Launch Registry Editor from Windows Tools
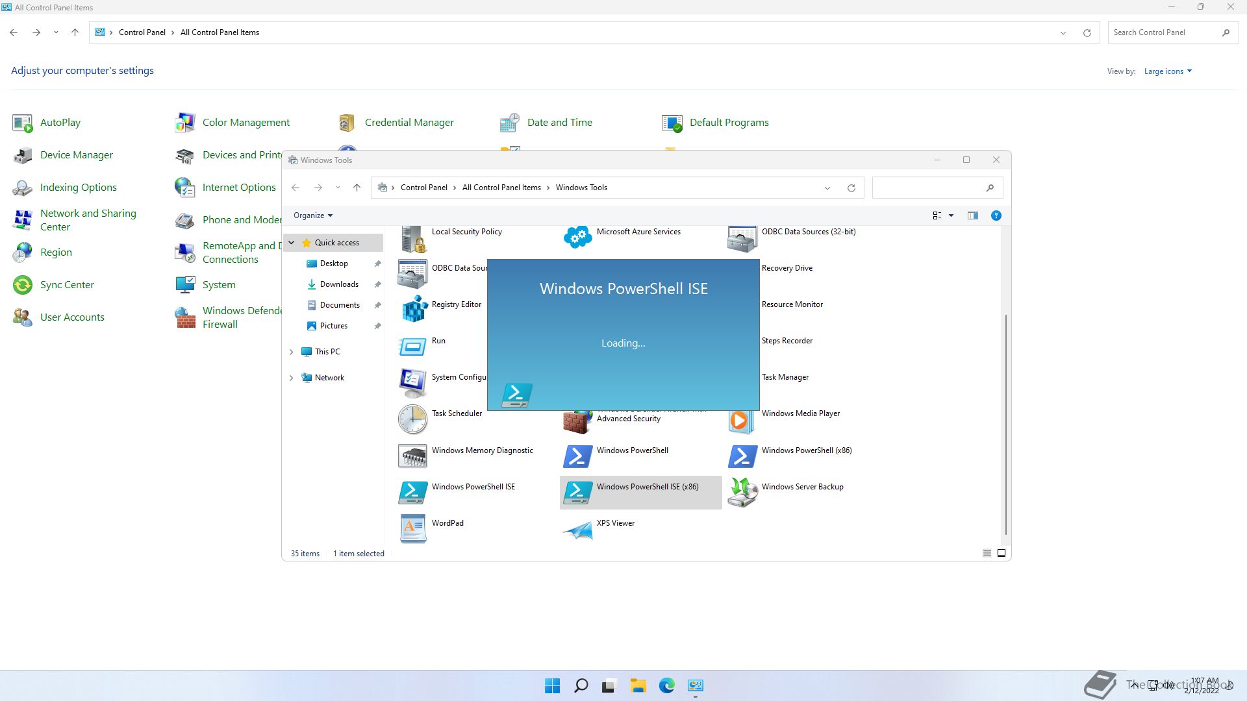1247x701 pixels. 456,304
